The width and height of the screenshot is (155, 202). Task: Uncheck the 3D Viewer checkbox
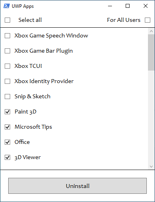pos(7,158)
